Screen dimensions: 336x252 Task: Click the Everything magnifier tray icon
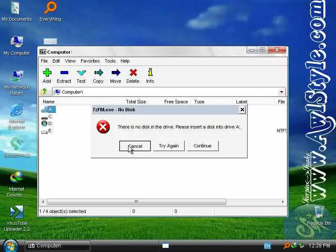(287, 245)
